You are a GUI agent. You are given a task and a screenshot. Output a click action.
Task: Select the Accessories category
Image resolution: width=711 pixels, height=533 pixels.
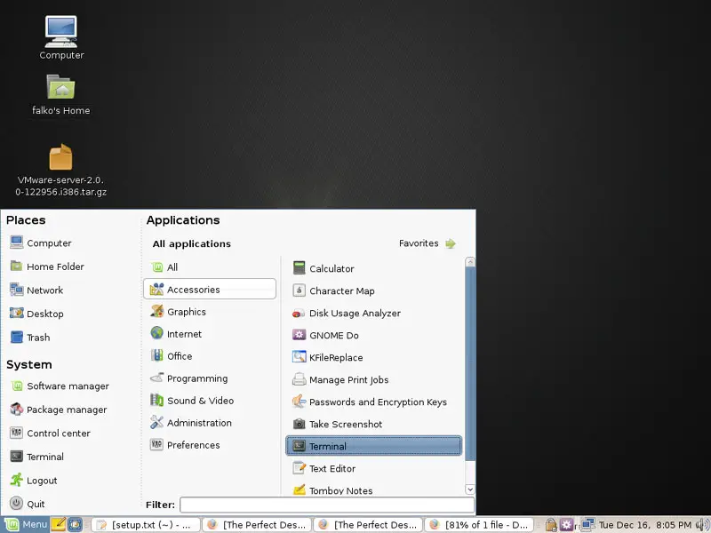click(210, 290)
